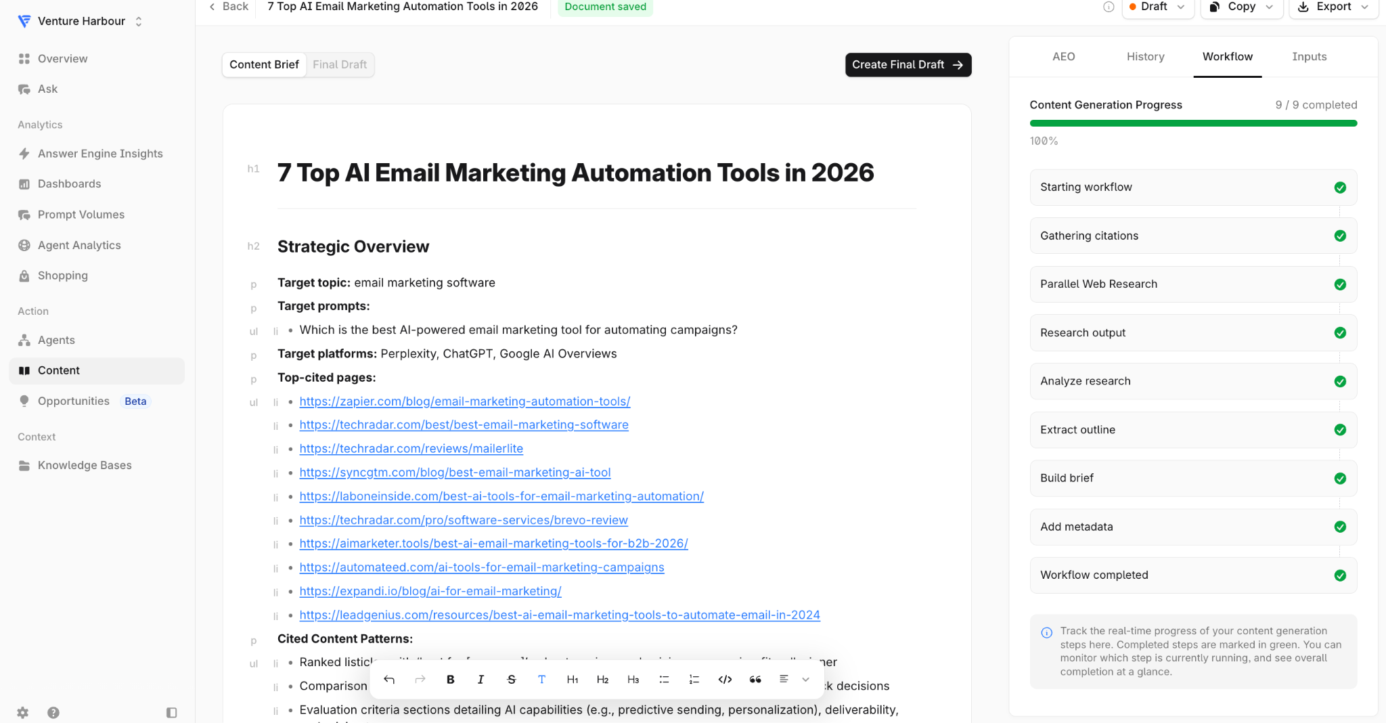Click the Build brief step
Screen dimensions: 1386x723
point(1193,478)
